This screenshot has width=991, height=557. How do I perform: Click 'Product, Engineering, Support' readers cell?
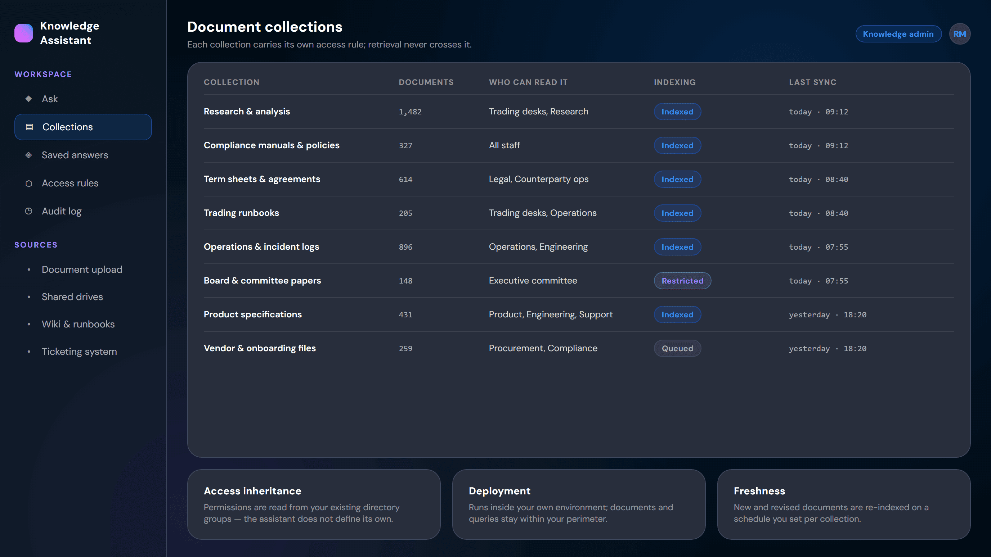point(551,314)
